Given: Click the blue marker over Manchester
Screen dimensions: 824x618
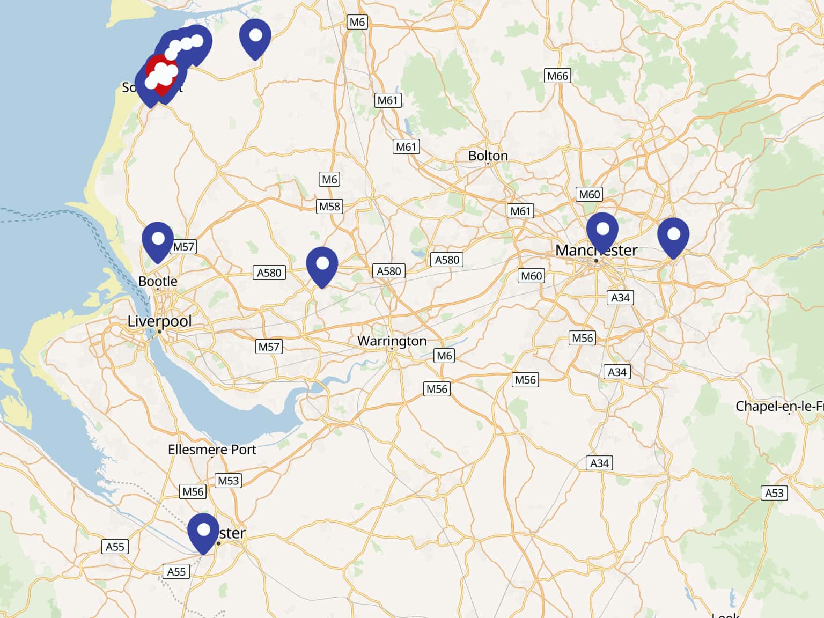Looking at the screenshot, I should (602, 233).
